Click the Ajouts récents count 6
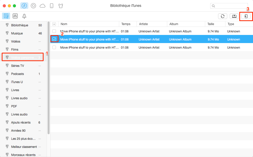The image size is (253, 157). pos(39,123)
